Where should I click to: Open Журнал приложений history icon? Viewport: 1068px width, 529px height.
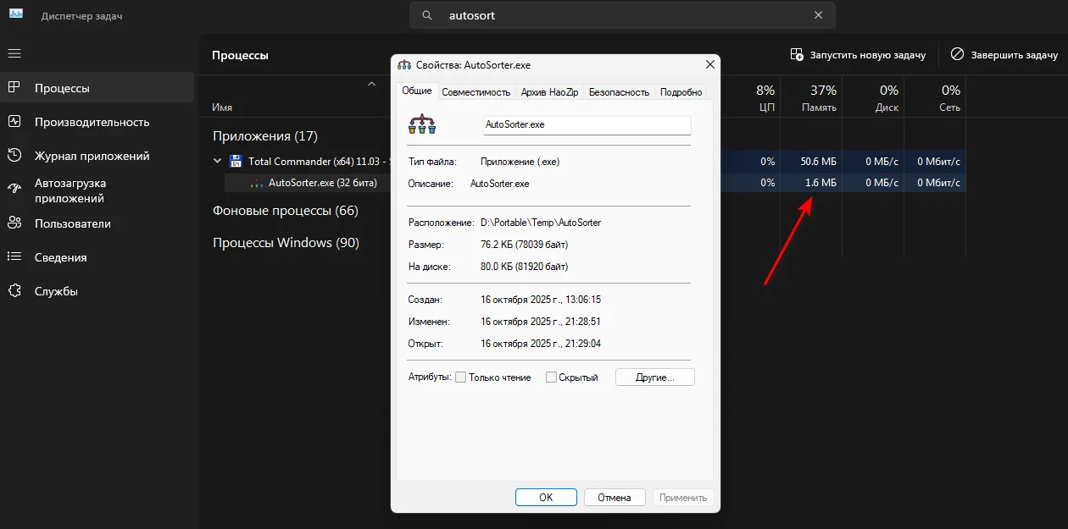click(14, 156)
